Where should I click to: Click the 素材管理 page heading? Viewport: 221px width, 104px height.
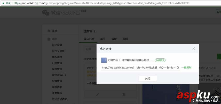pos(90,31)
